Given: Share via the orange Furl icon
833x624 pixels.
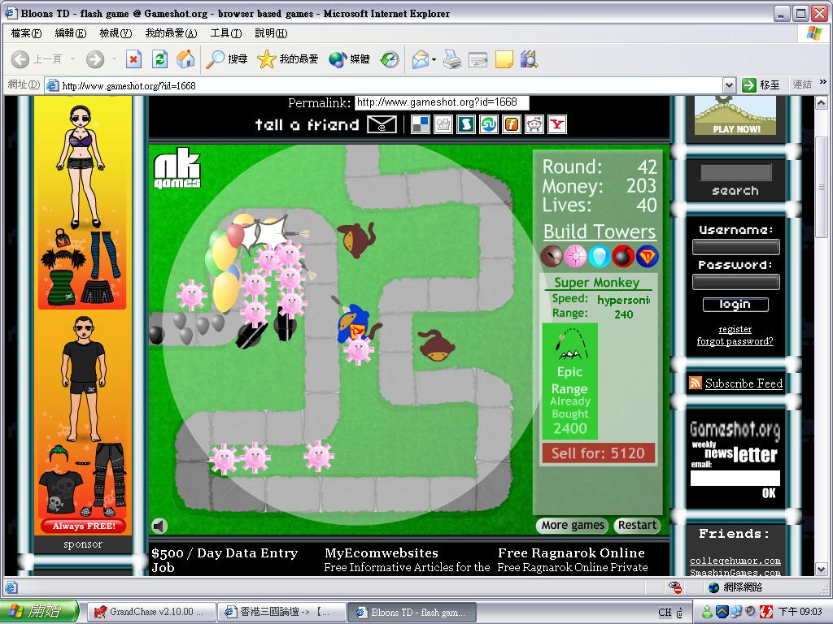Looking at the screenshot, I should click(x=512, y=124).
